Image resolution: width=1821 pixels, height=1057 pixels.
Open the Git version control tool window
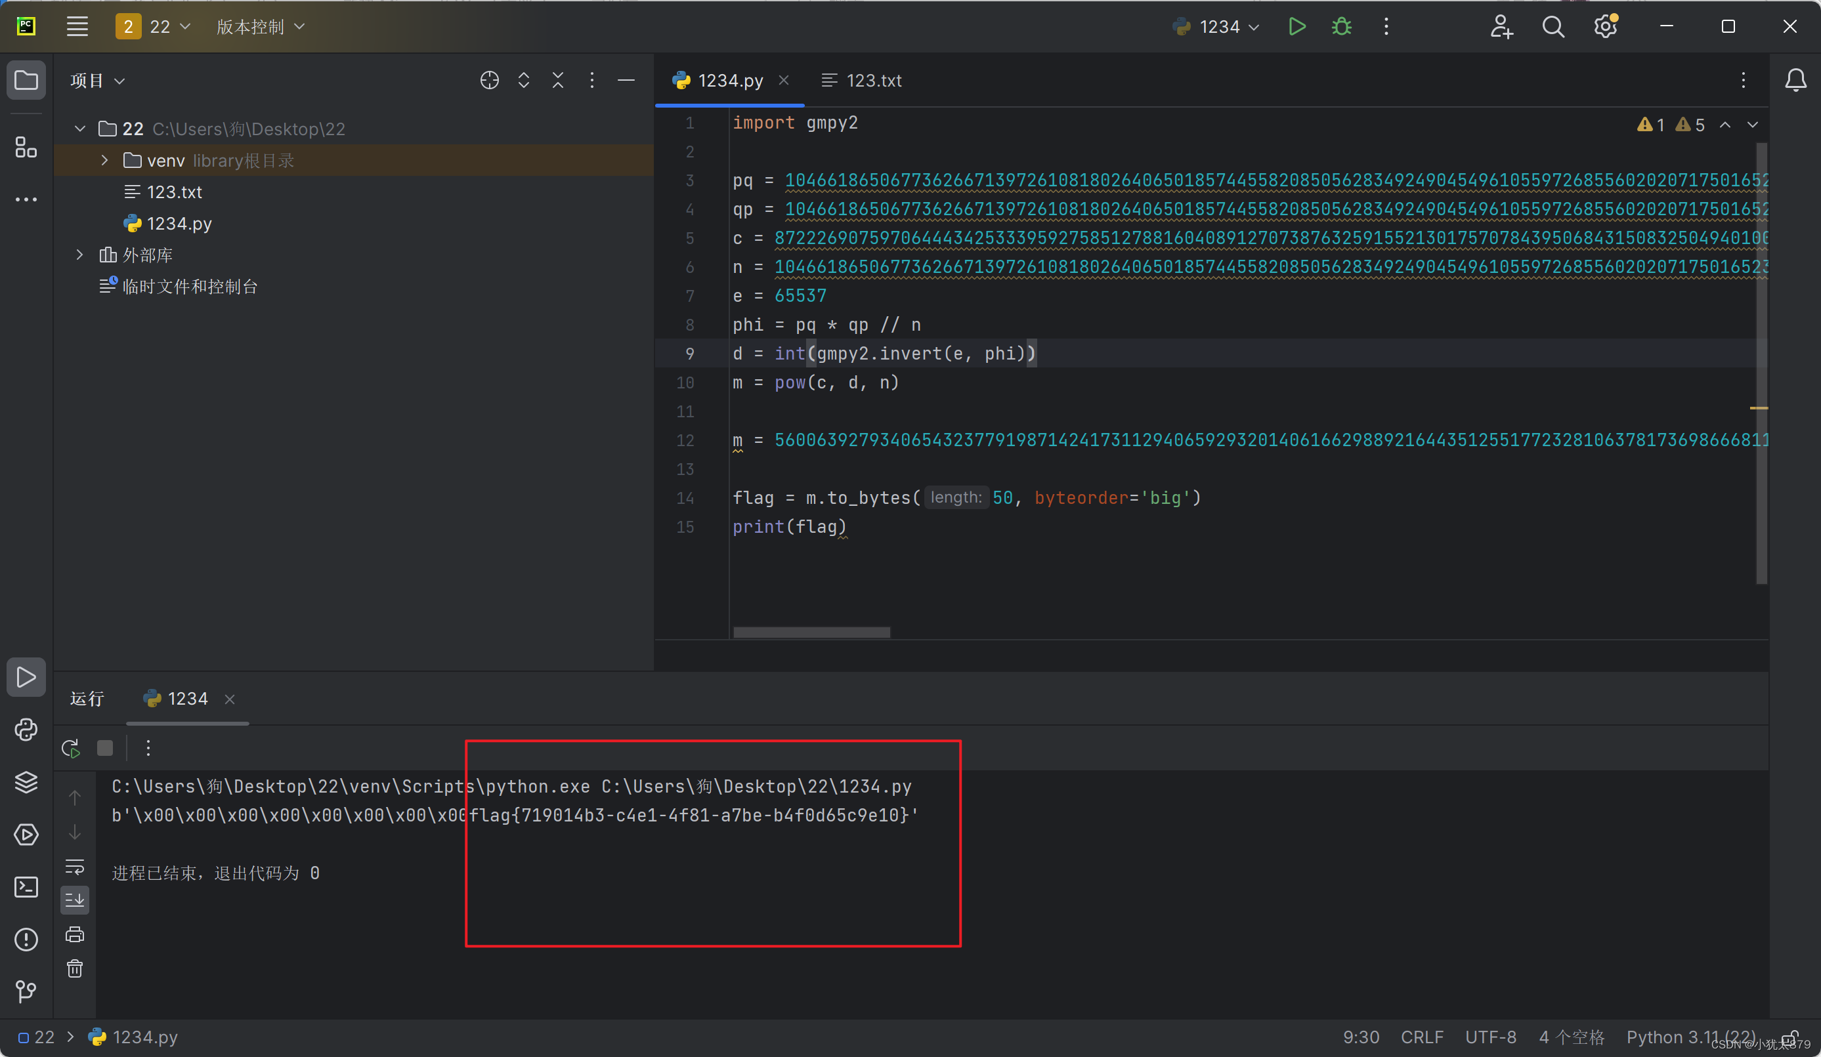pos(26,991)
